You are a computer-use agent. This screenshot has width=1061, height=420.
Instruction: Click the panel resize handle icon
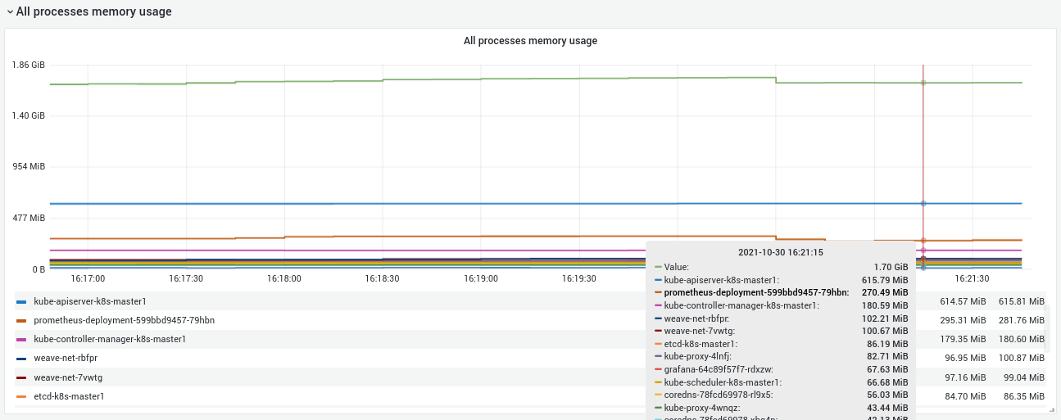click(x=1052, y=409)
